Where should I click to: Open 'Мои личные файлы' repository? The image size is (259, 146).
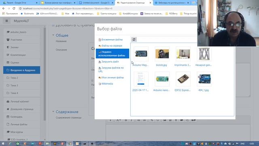coord(111,77)
